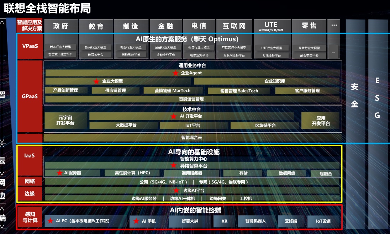Click the 异构智算平台 bar
Viewport: 390px width, 234px height.
click(192, 166)
